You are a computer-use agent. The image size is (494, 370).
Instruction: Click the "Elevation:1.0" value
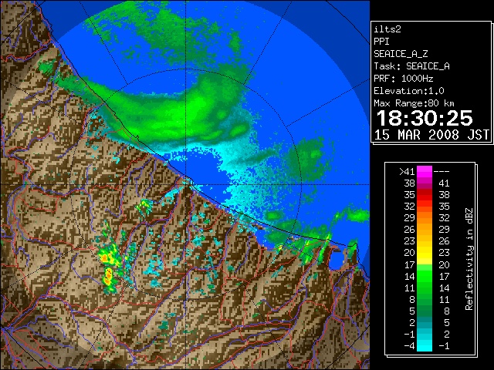click(409, 91)
